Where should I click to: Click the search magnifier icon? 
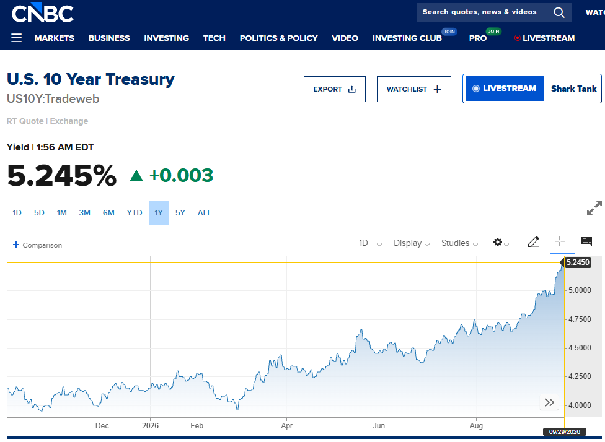[x=559, y=12]
